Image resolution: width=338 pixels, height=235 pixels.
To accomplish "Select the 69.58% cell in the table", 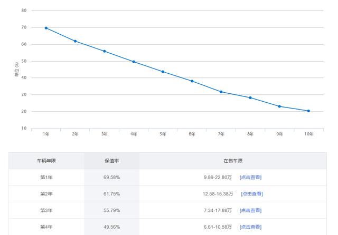I will [111, 178].
